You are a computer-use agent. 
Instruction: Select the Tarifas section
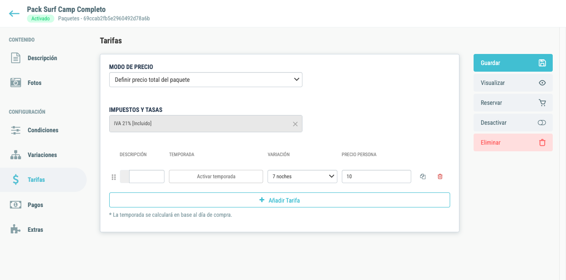(x=43, y=180)
